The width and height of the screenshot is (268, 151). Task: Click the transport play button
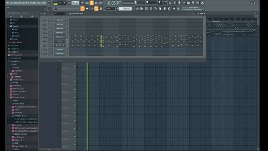coord(60,3)
